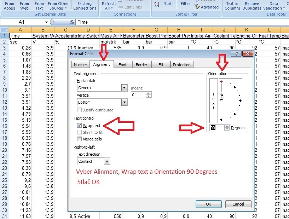Click the Degrees value input field

point(217,128)
